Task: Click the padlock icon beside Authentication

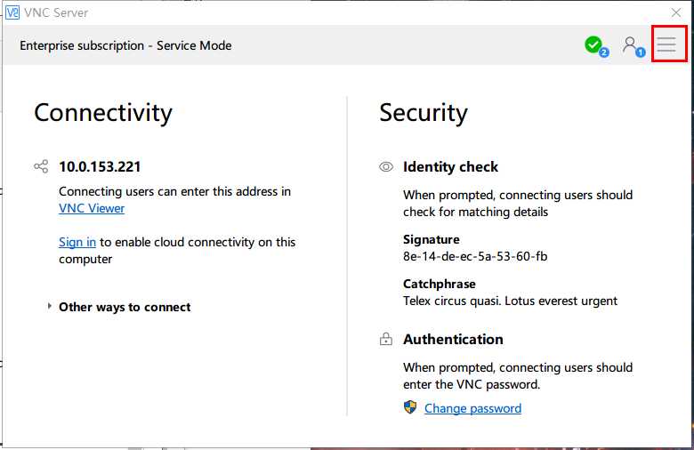Action: click(x=386, y=339)
